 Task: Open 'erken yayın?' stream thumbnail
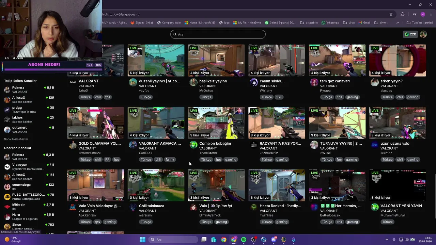tap(398, 60)
